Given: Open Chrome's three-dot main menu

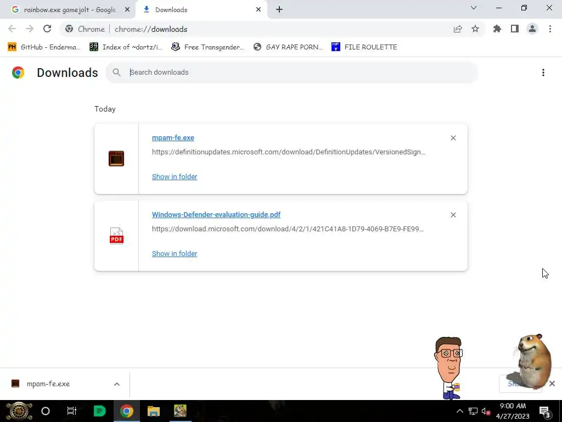Looking at the screenshot, I should 550,29.
